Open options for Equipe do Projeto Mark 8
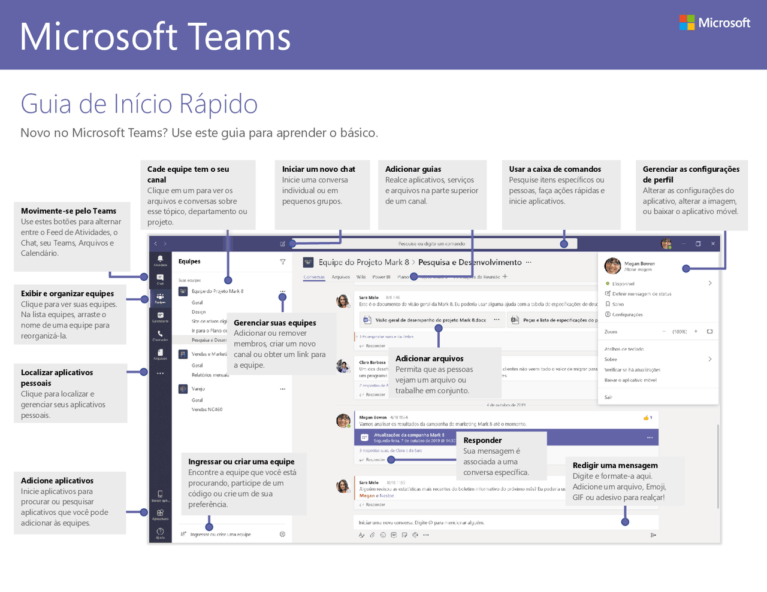The width and height of the screenshot is (767, 592). click(x=282, y=291)
